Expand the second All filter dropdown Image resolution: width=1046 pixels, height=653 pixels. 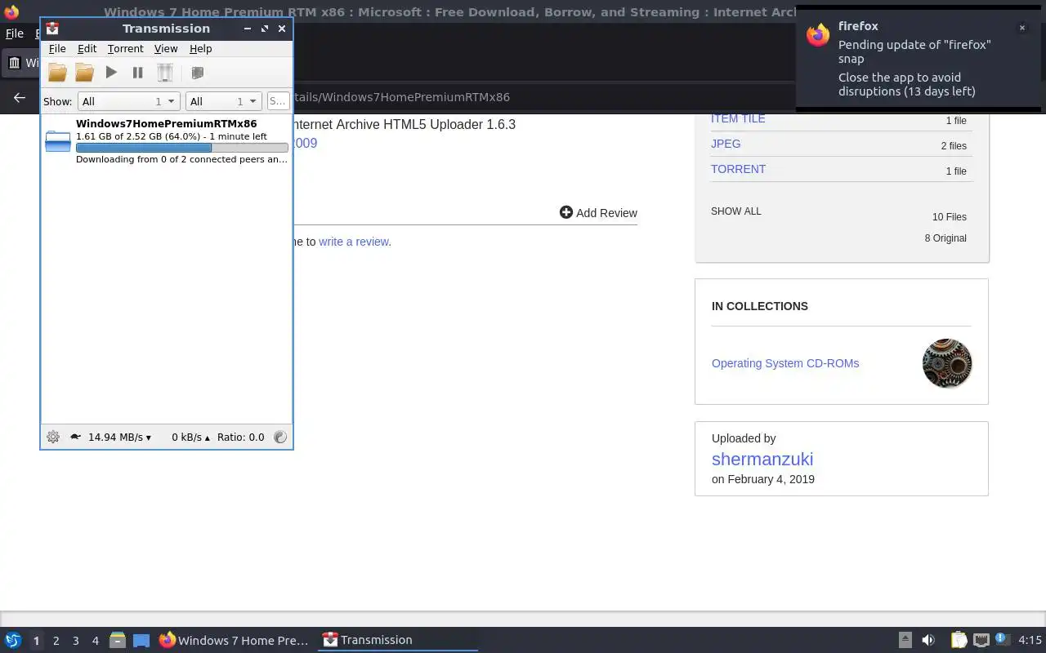[223, 101]
